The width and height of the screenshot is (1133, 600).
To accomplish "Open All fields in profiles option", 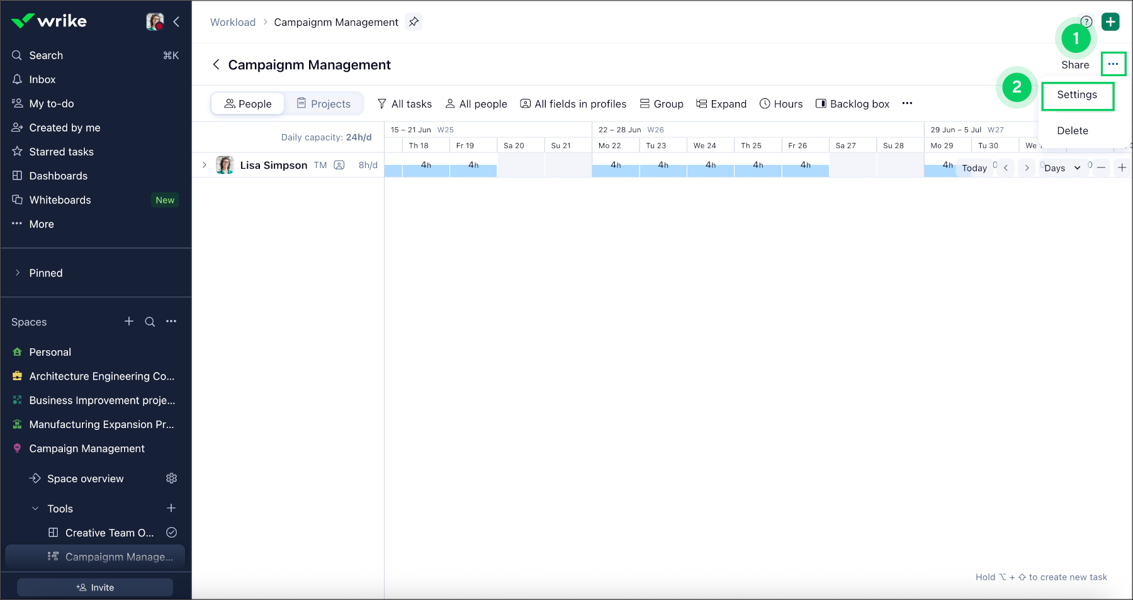I will (x=573, y=104).
